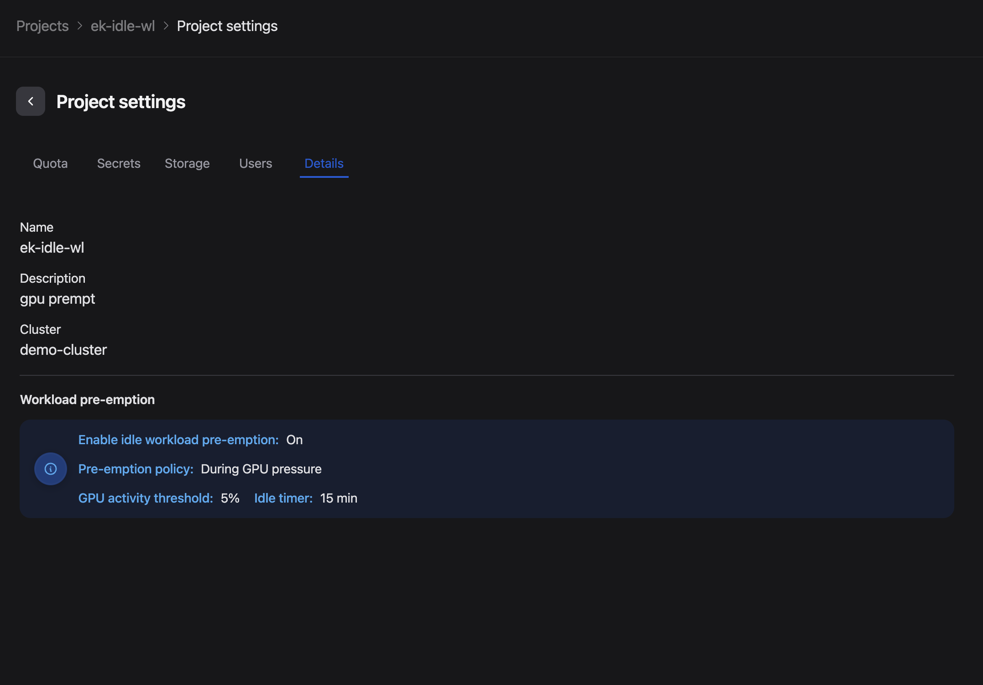Click the chevron before Project settings breadcrumb
This screenshot has height=685, width=983.
(x=166, y=26)
